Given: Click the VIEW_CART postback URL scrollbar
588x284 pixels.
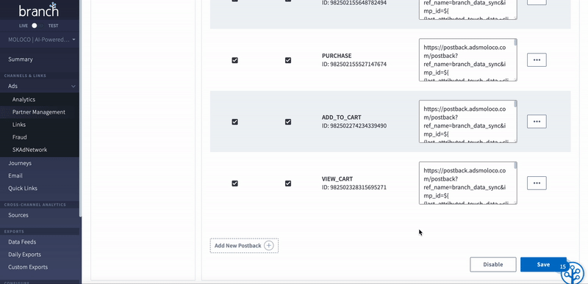Looking at the screenshot, I should point(515,183).
